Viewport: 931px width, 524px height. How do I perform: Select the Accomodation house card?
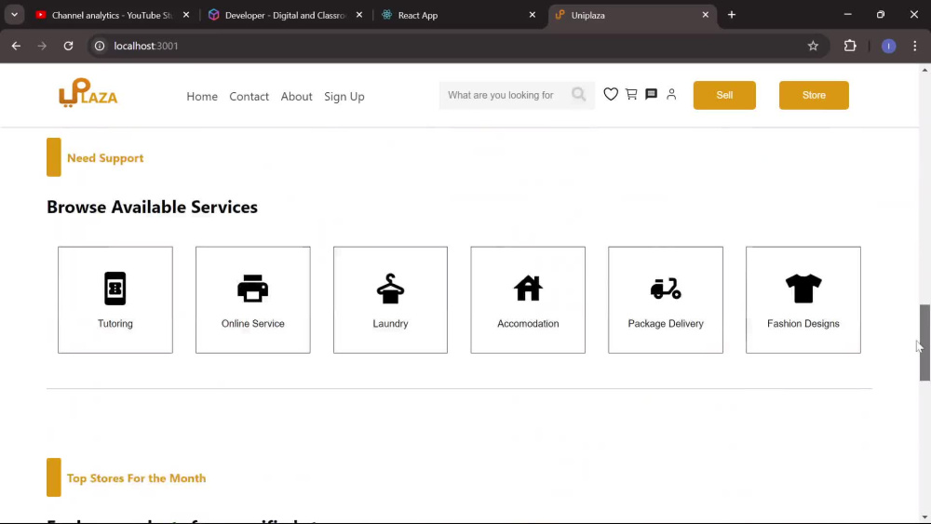click(x=528, y=300)
